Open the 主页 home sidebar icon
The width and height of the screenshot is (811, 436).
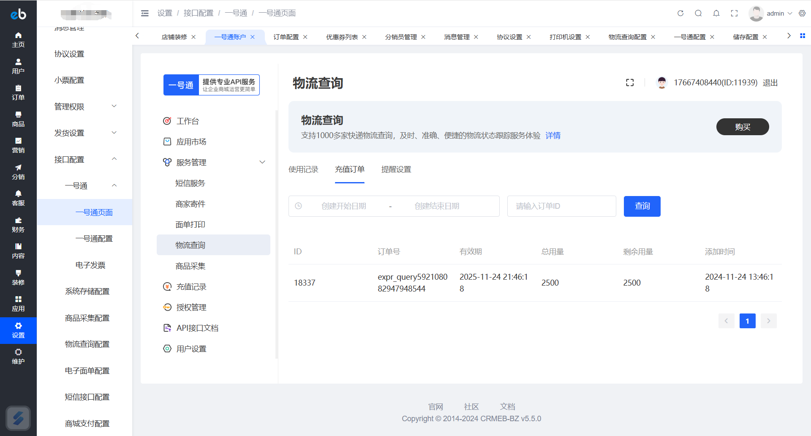tap(18, 40)
